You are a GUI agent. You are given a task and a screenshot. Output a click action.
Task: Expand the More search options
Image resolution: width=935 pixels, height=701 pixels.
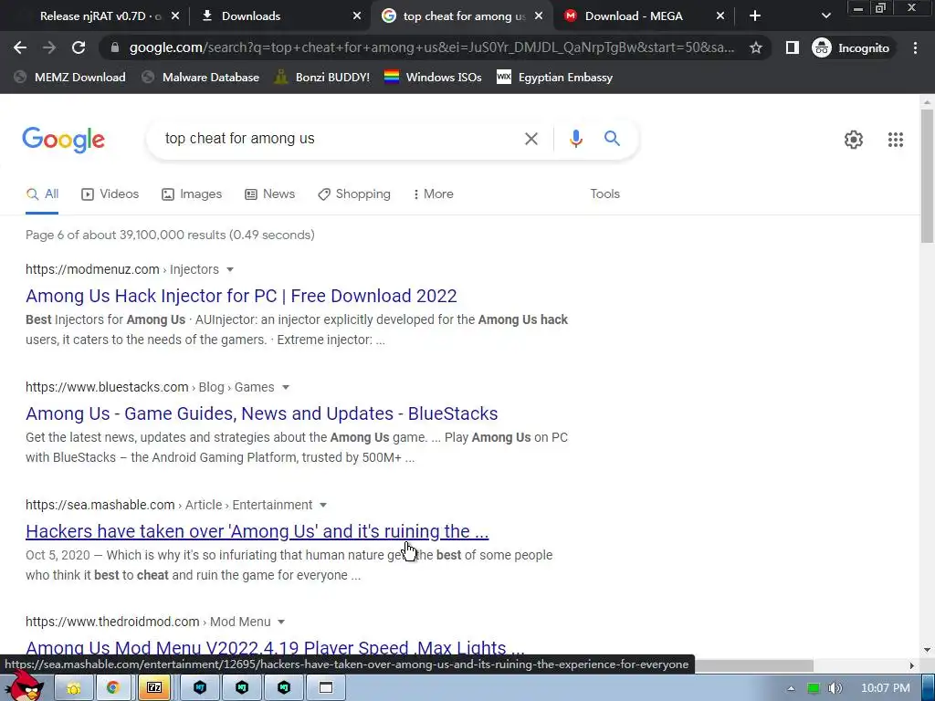[x=433, y=194]
